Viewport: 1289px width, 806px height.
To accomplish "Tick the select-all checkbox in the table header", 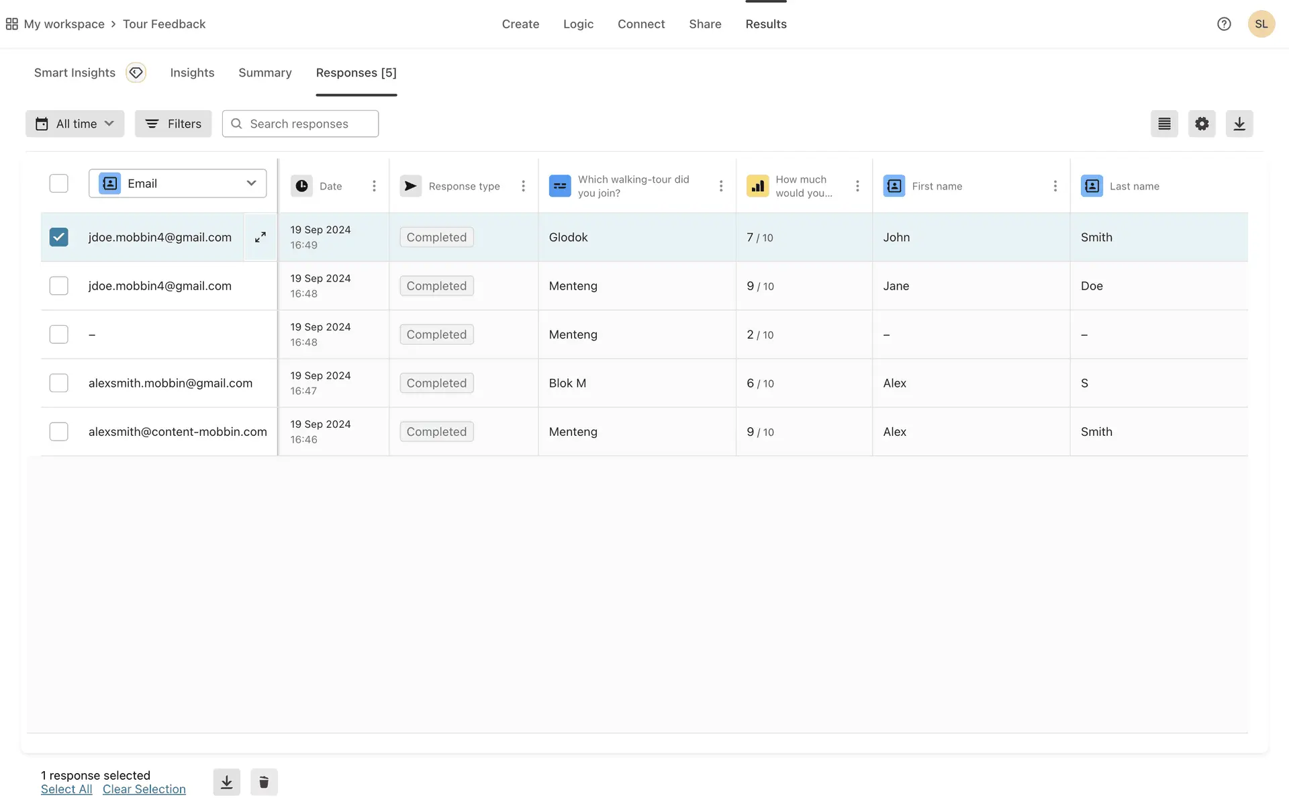I will pos(59,183).
